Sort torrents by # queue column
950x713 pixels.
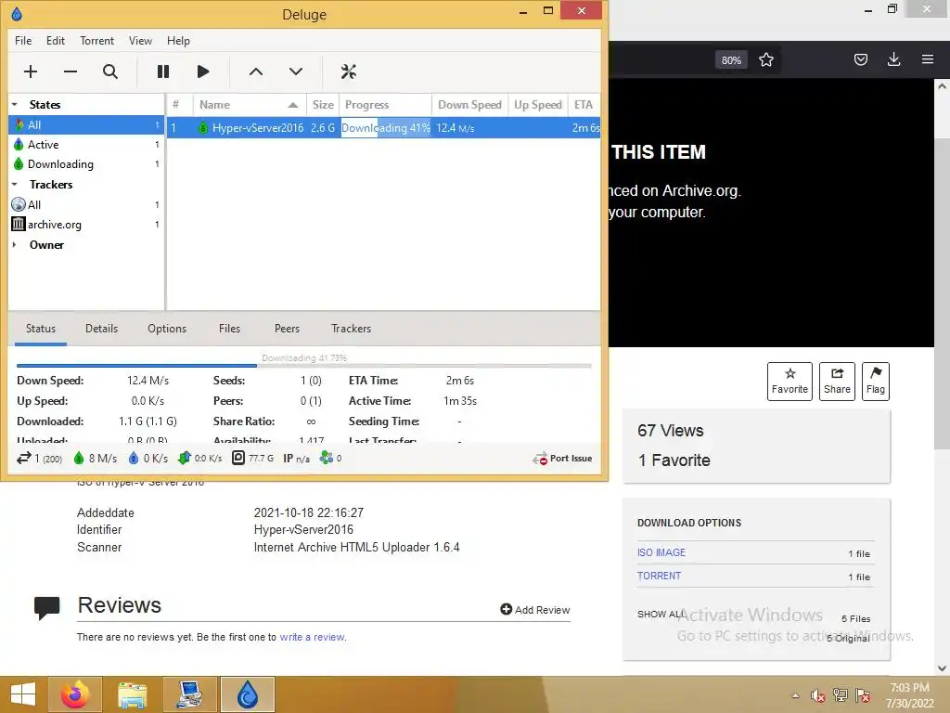tap(179, 104)
